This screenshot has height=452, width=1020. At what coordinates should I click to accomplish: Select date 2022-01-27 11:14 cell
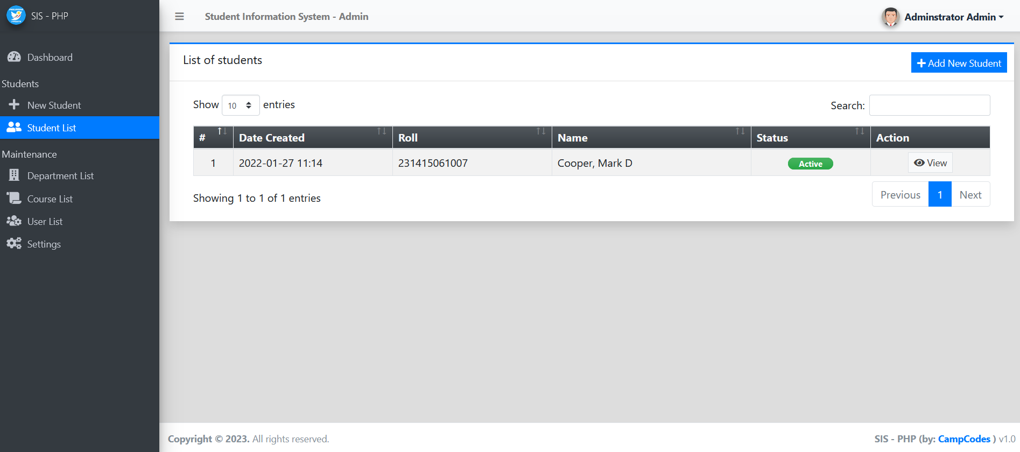(313, 163)
